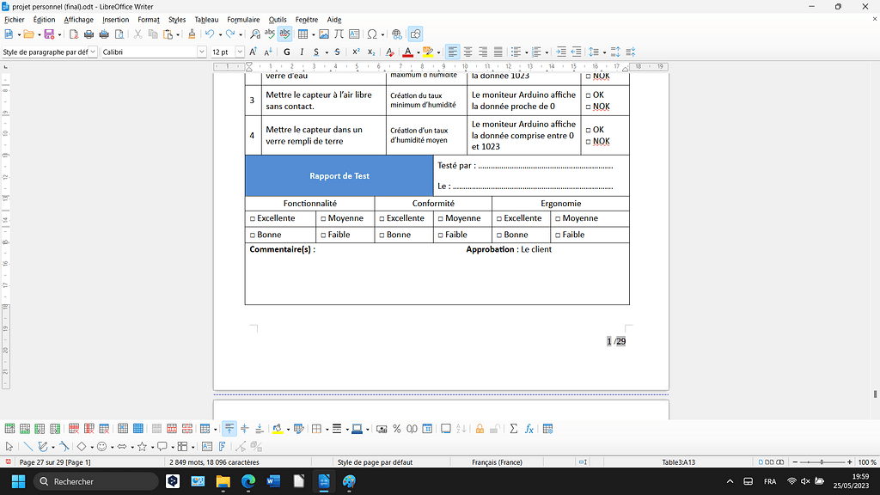Insert image icon in toolbar
This screenshot has width=880, height=495.
point(324,34)
